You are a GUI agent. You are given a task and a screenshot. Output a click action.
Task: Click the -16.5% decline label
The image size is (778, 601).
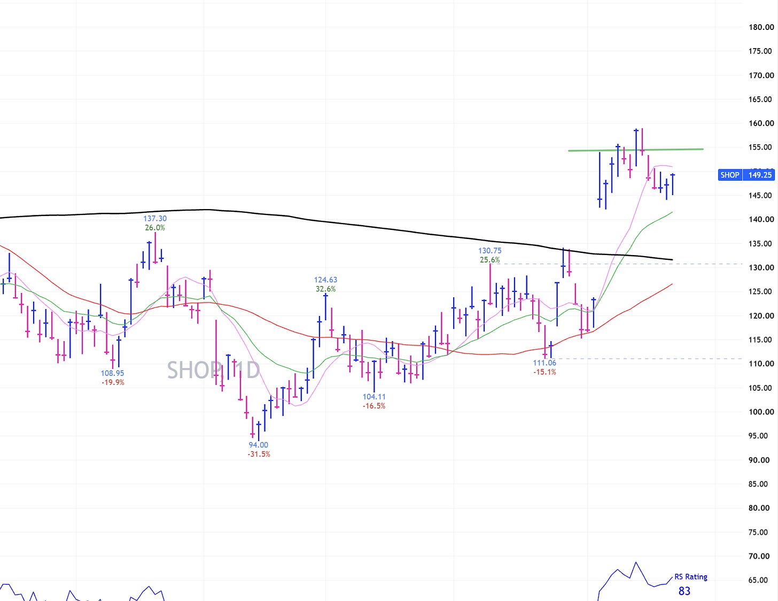point(374,406)
